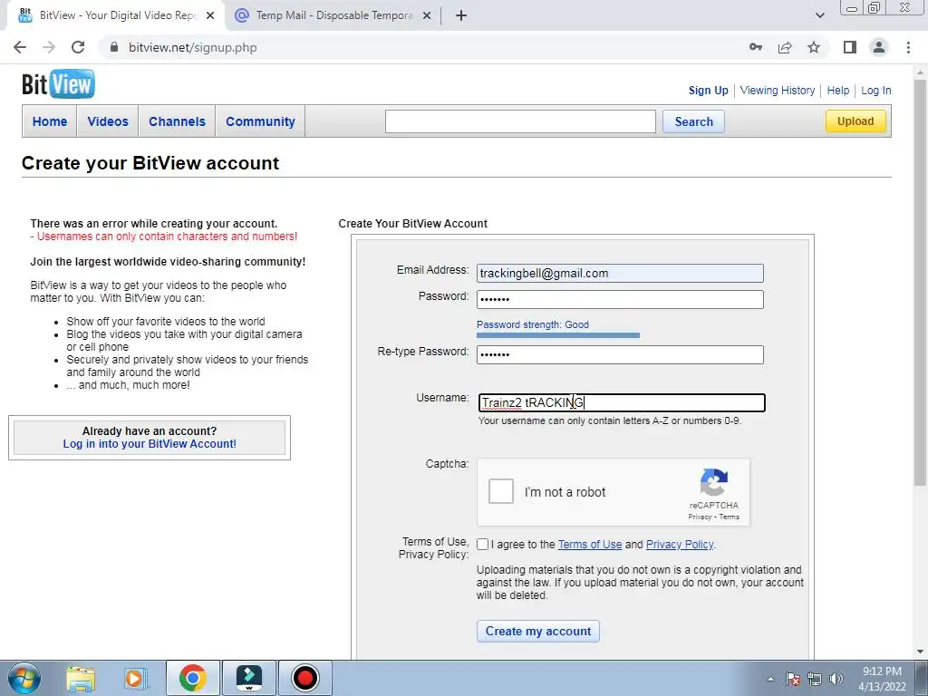This screenshot has height=696, width=928.
Task: Open the Chrome profile avatar
Action: [x=879, y=47]
